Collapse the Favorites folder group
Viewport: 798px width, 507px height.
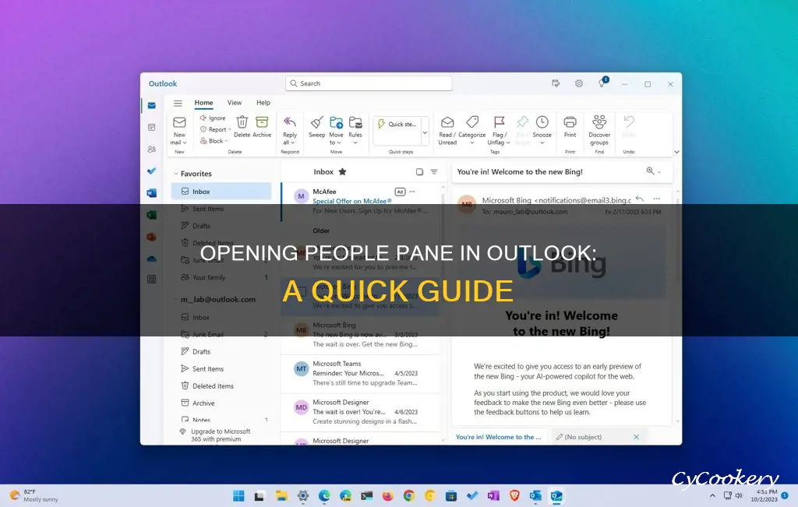[x=176, y=174]
